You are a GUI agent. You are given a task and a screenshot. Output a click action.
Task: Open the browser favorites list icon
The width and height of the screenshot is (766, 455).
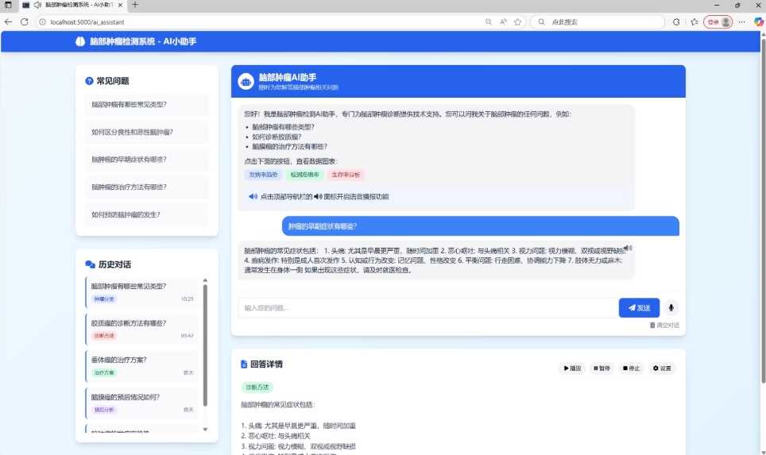(x=694, y=22)
